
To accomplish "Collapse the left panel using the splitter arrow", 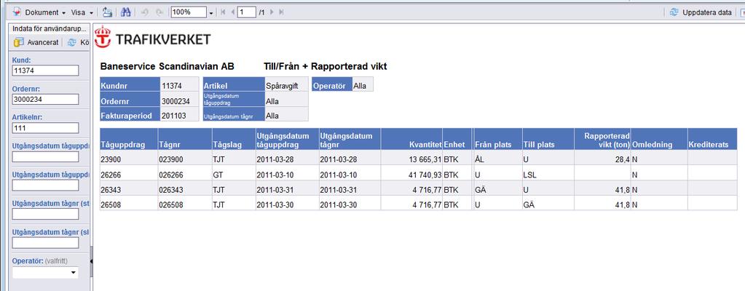I will click(x=91, y=261).
